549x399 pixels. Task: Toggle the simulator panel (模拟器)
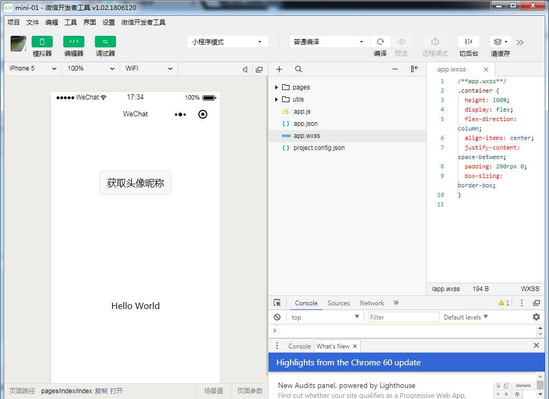click(42, 42)
